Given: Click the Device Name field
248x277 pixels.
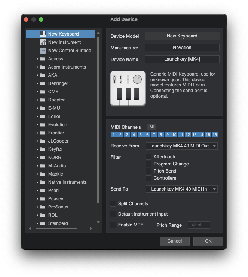Looking at the screenshot, I should [x=182, y=59].
